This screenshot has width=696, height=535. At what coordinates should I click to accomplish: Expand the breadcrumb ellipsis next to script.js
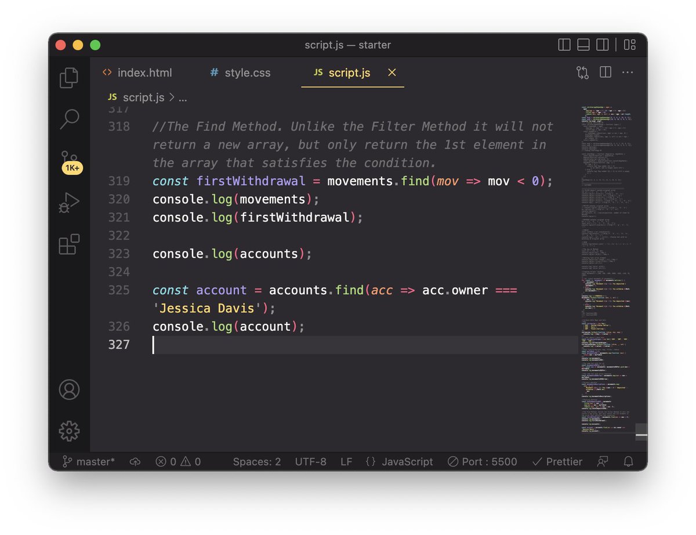pyautogui.click(x=183, y=97)
